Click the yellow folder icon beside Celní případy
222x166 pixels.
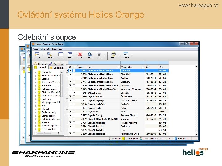click(39, 116)
